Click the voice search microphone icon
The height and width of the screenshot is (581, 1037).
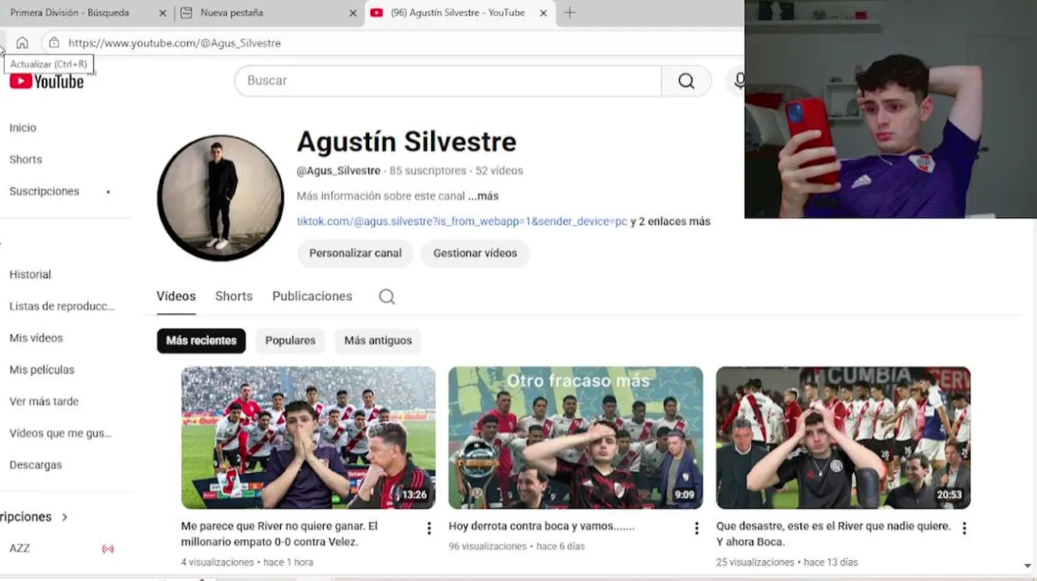click(x=738, y=81)
